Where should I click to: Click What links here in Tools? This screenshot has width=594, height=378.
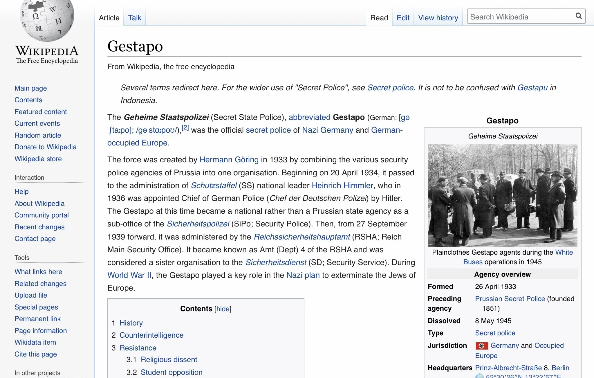point(38,272)
